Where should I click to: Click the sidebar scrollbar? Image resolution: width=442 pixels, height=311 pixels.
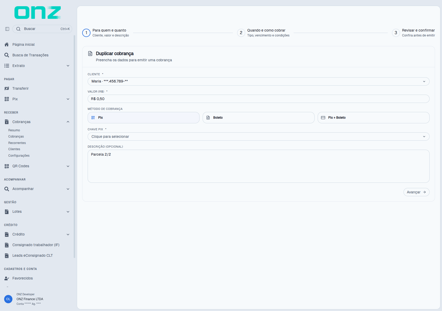(74, 147)
